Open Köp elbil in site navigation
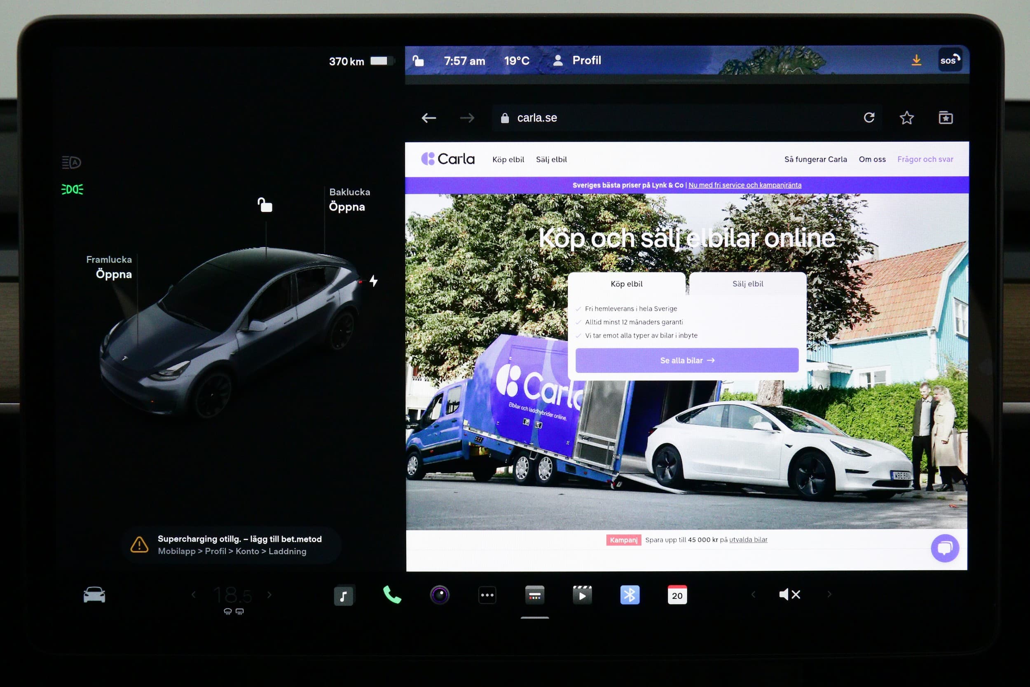 (x=508, y=159)
